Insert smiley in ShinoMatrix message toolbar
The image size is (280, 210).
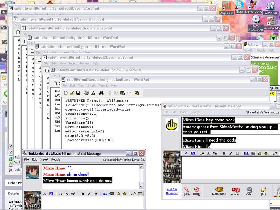click(x=266, y=153)
